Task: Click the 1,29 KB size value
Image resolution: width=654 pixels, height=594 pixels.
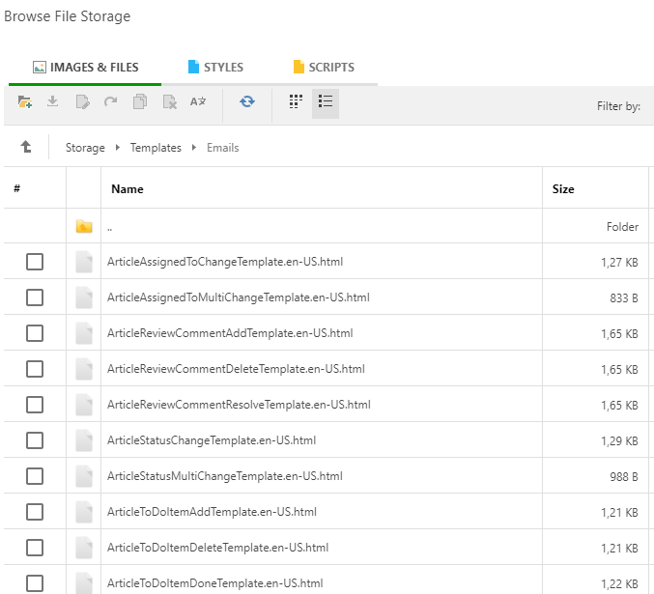Action: pos(619,440)
